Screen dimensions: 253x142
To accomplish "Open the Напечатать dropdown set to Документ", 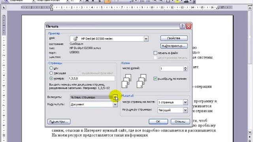I will [x=115, y=104].
